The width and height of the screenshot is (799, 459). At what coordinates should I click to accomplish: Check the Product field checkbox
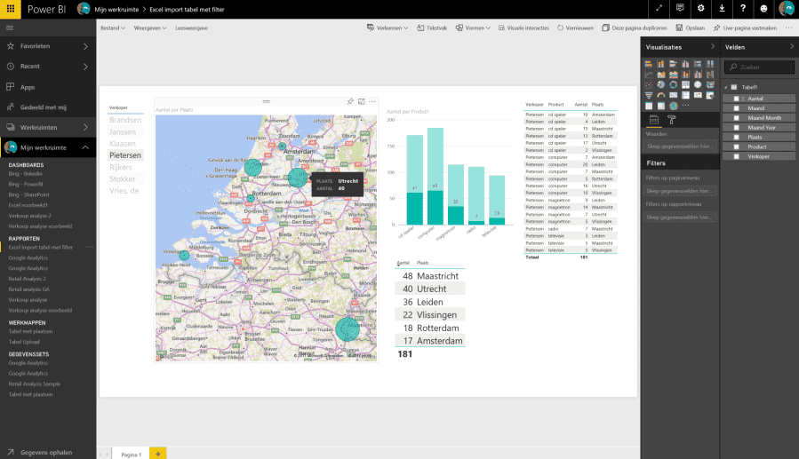(736, 146)
